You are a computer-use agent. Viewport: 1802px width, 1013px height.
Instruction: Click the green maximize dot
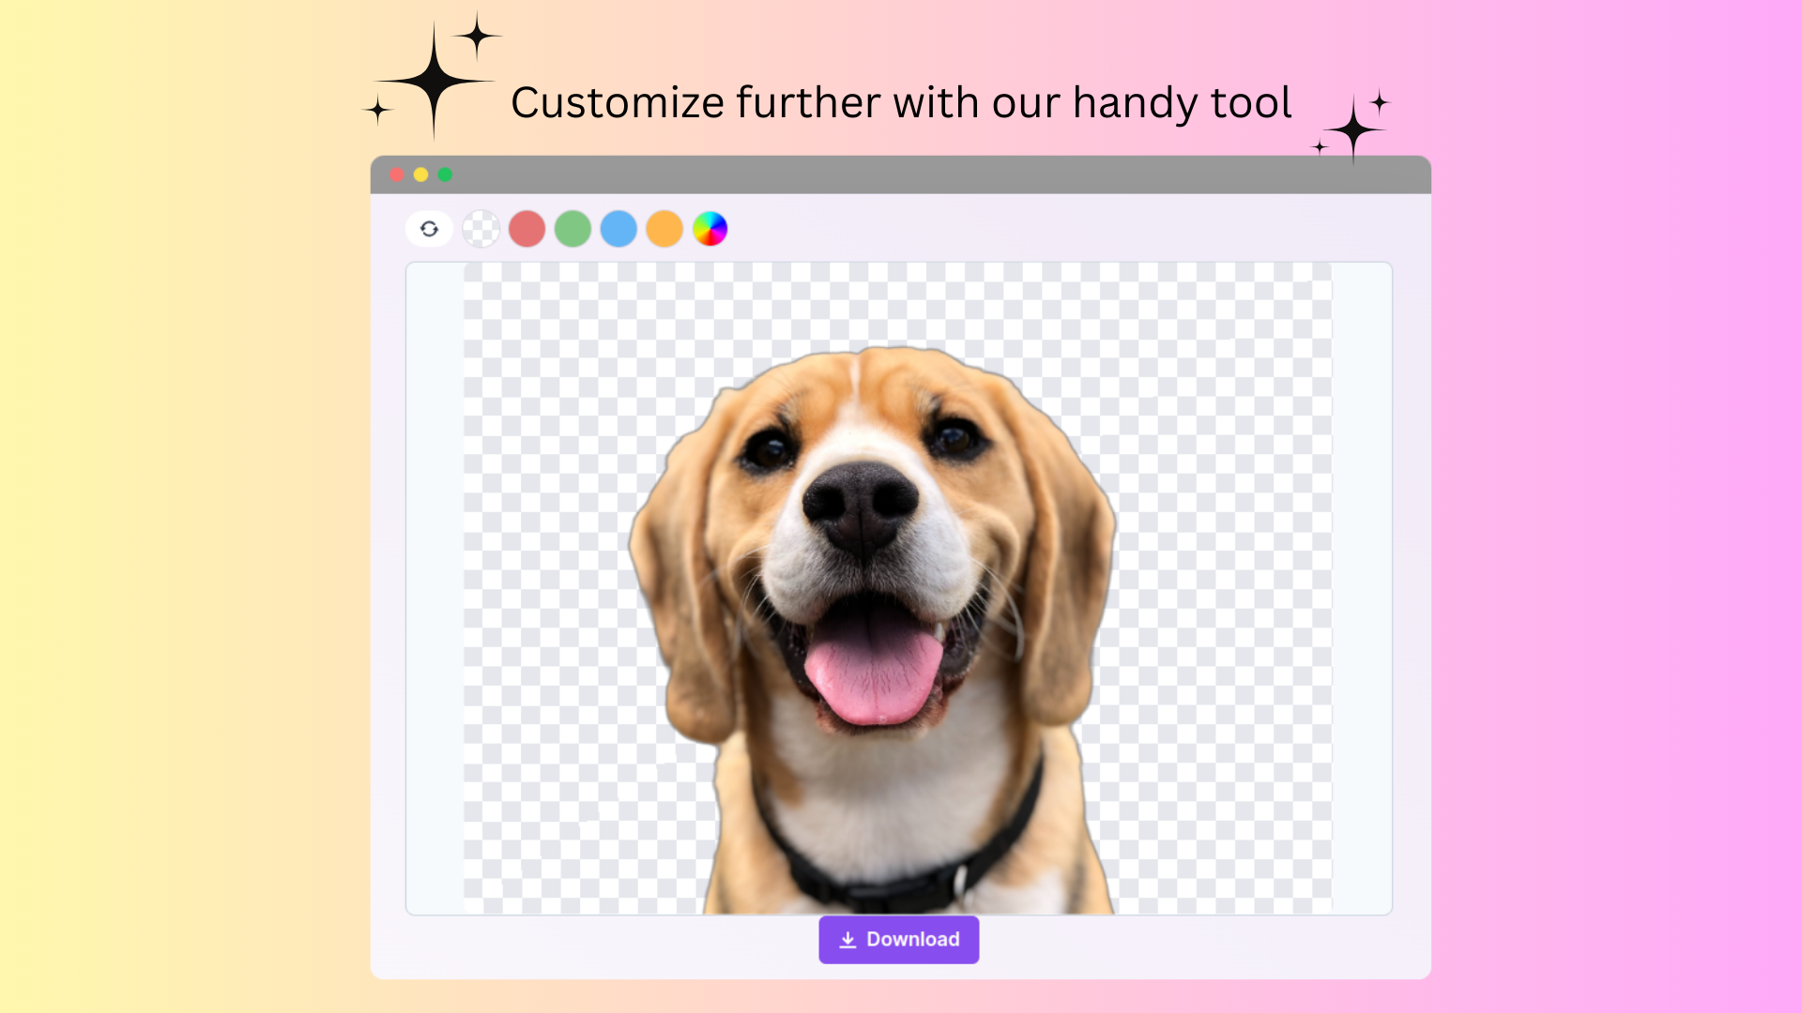coord(445,174)
